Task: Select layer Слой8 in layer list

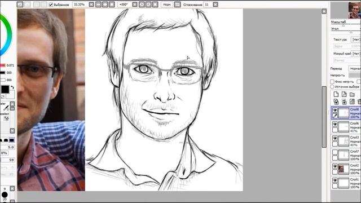Action: pos(346,113)
